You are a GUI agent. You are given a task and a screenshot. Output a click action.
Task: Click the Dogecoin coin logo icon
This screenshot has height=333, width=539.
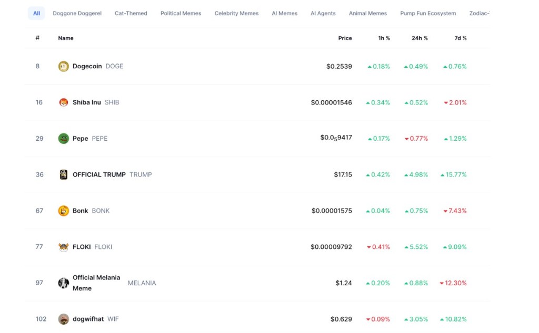point(64,66)
